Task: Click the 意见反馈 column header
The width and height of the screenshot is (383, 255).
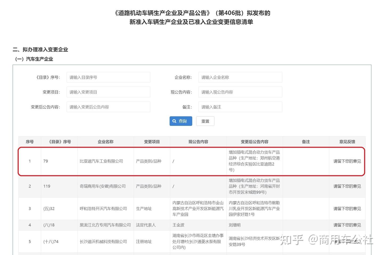Action: [x=347, y=142]
